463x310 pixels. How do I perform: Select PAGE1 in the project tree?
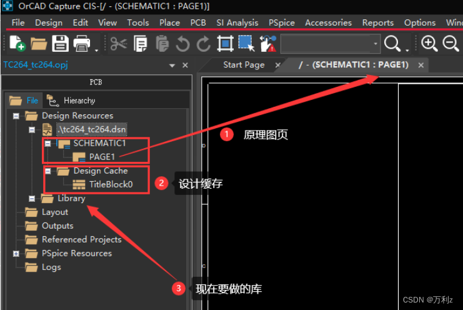tap(102, 157)
